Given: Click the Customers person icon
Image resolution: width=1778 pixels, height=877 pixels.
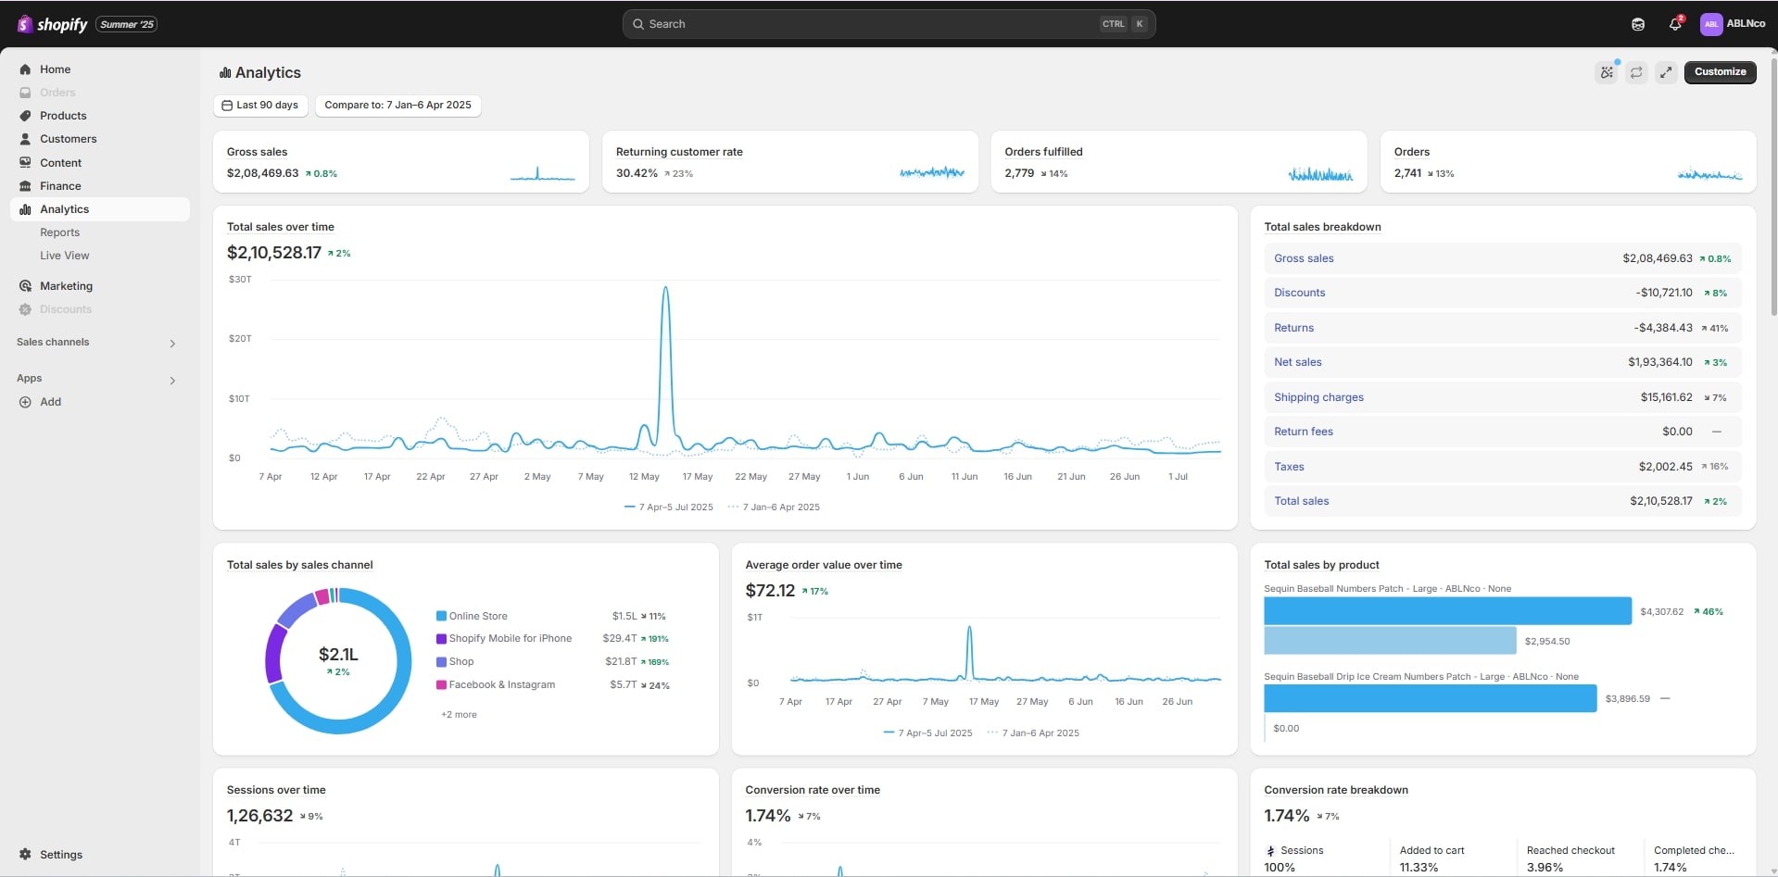Looking at the screenshot, I should tap(25, 139).
